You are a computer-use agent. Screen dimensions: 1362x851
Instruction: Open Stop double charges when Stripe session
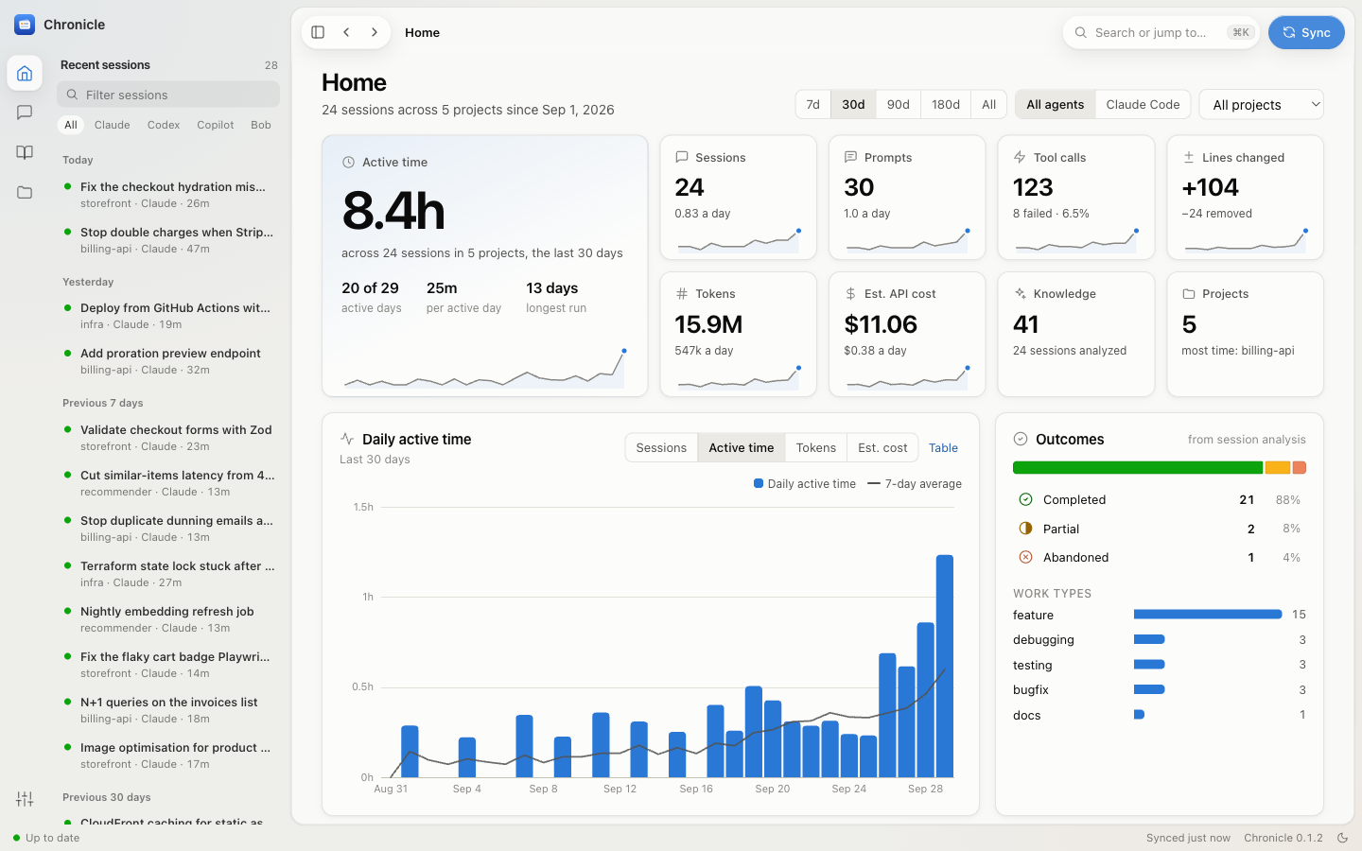(168, 240)
